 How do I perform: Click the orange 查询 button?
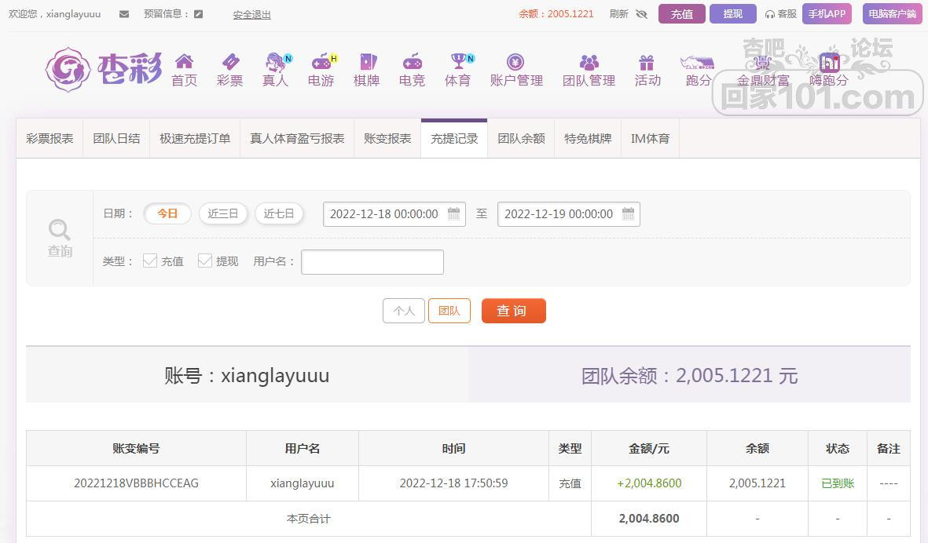coord(514,311)
